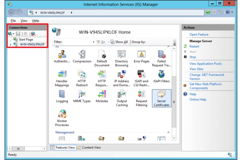Open Failed Request Tracing feature
This screenshot has height=160, width=240.
[x=161, y=58]
